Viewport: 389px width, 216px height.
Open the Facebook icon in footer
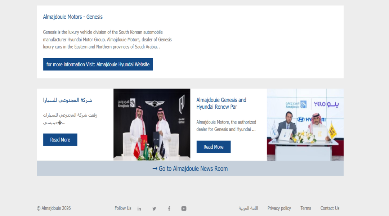169,208
